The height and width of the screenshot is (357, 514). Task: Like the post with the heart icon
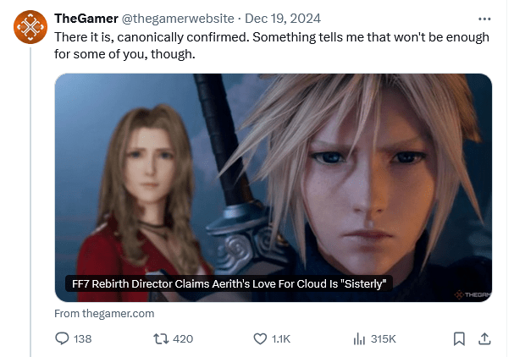261,338
